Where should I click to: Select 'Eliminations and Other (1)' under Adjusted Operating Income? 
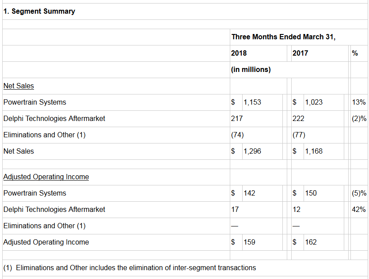pyautogui.click(x=45, y=226)
